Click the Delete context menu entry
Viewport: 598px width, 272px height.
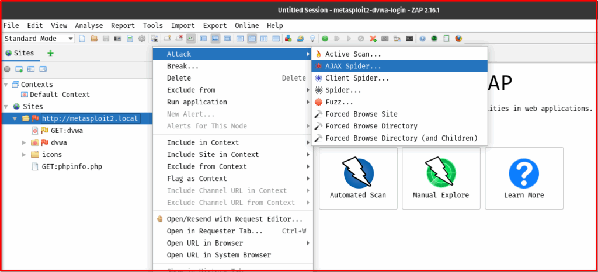tap(233, 78)
